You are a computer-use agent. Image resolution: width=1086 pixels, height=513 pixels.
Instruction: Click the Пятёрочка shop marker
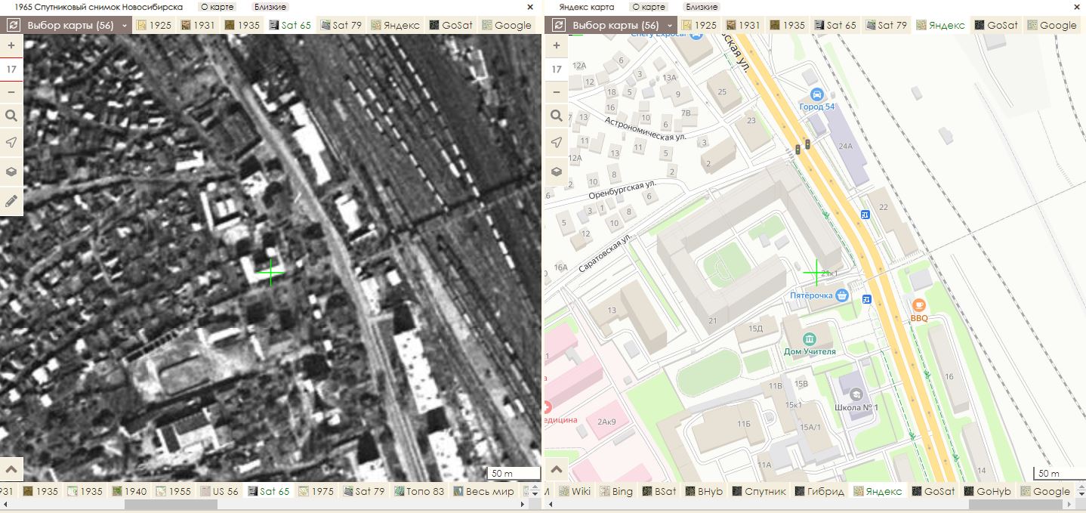pyautogui.click(x=842, y=295)
